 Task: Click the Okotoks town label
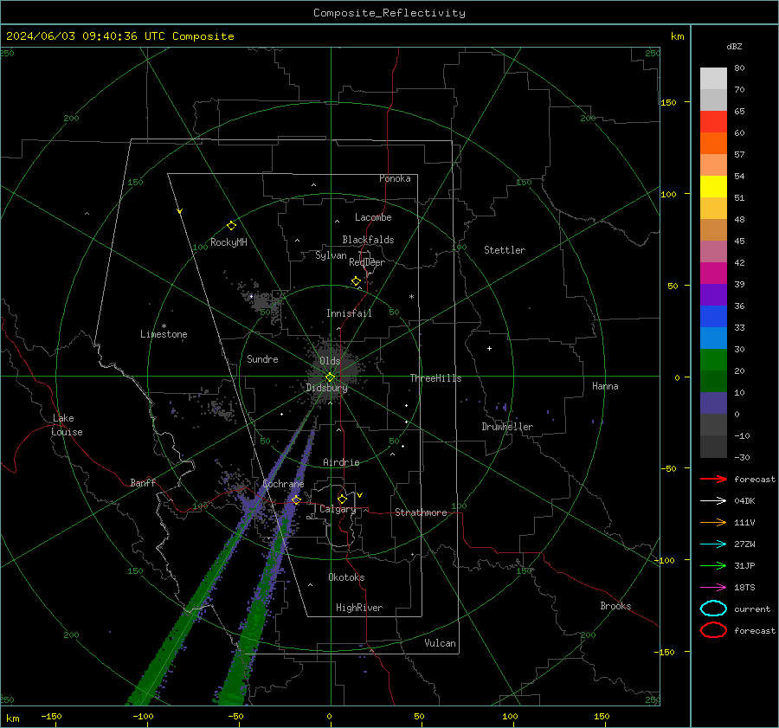346,577
